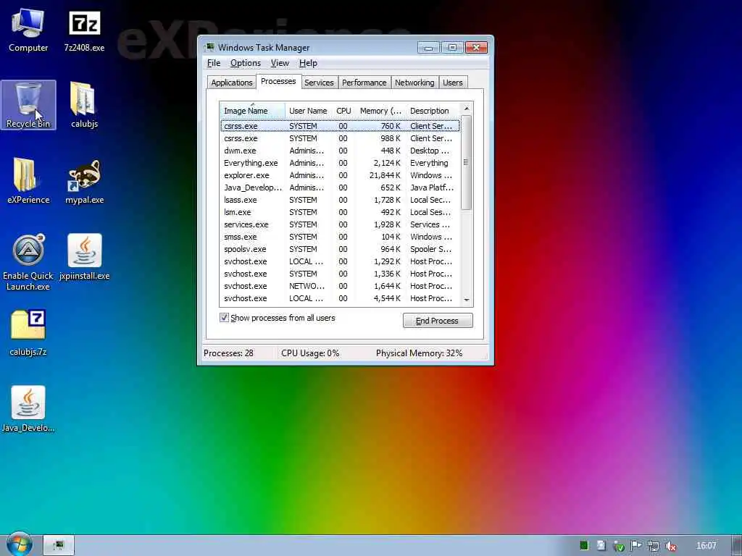Screen dimensions: 742x556
Task: Select Enable Quick Launch.exe icon
Action: (x=28, y=263)
